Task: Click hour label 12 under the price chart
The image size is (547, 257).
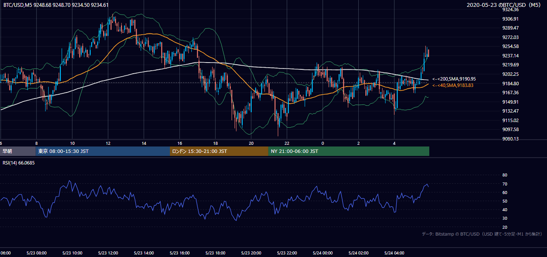Action: [108, 143]
